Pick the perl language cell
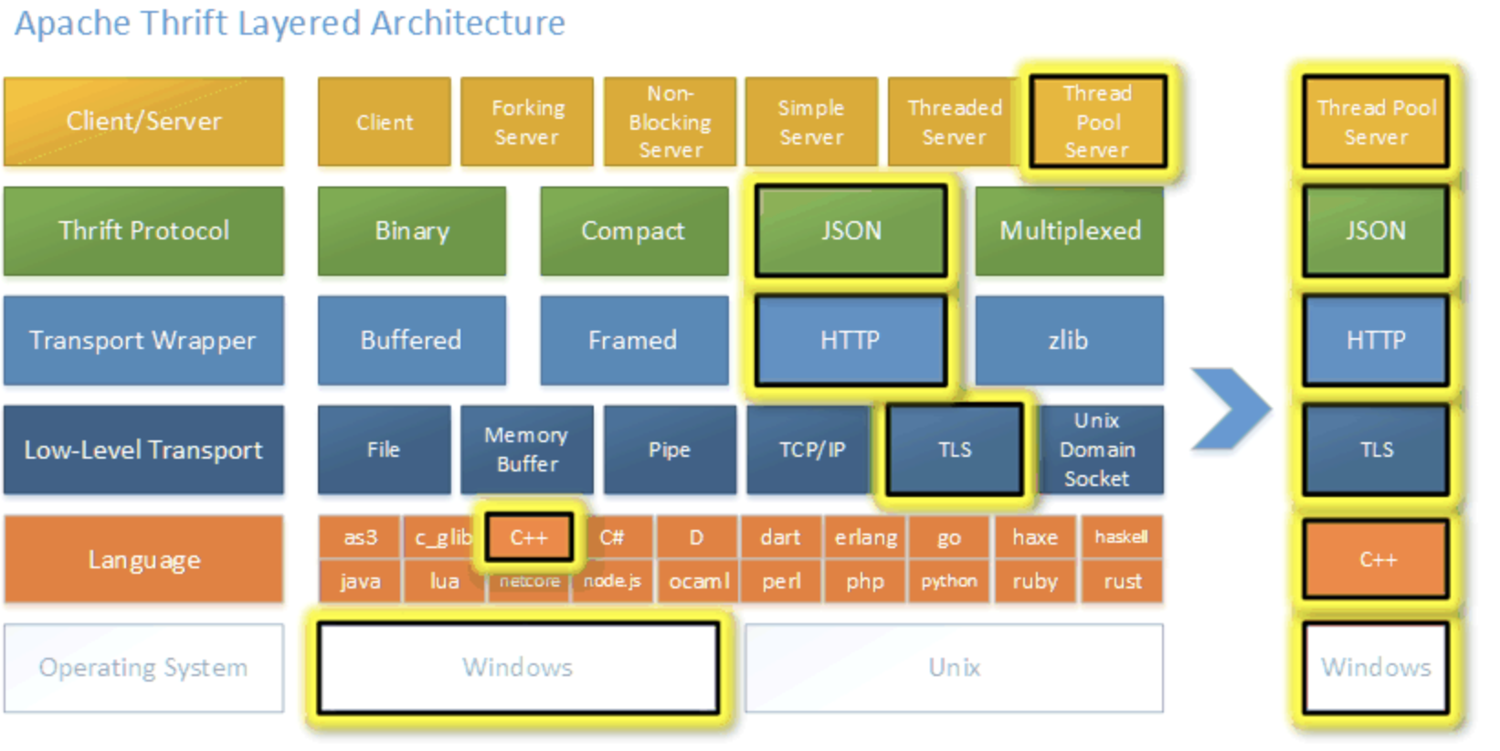 781,582
